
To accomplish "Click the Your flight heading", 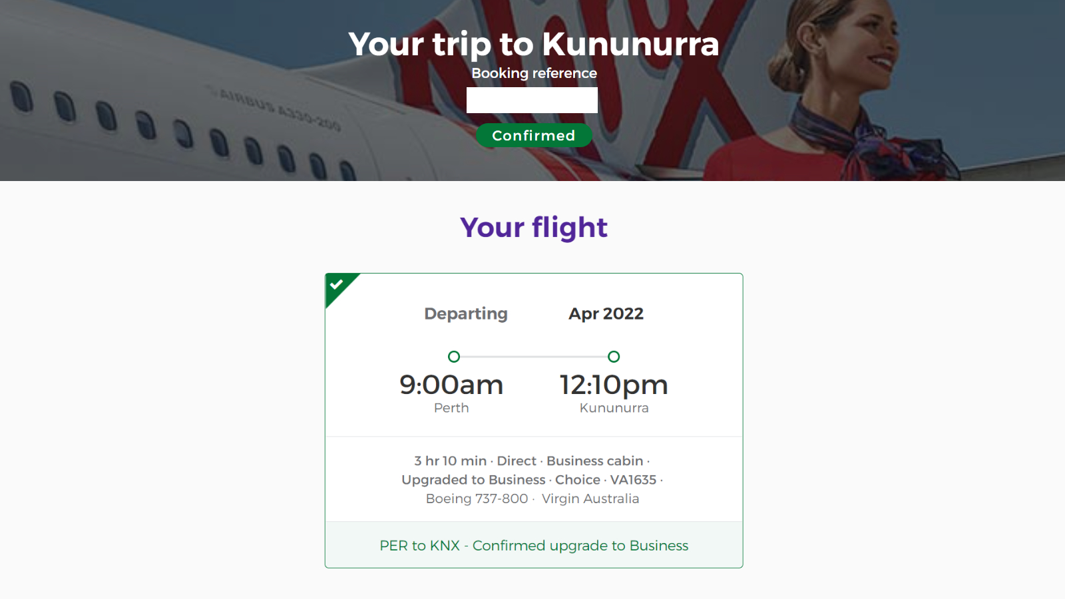I will tap(534, 228).
